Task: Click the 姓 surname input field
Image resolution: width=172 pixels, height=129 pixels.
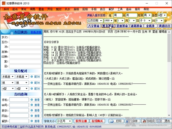Action: [118, 15]
